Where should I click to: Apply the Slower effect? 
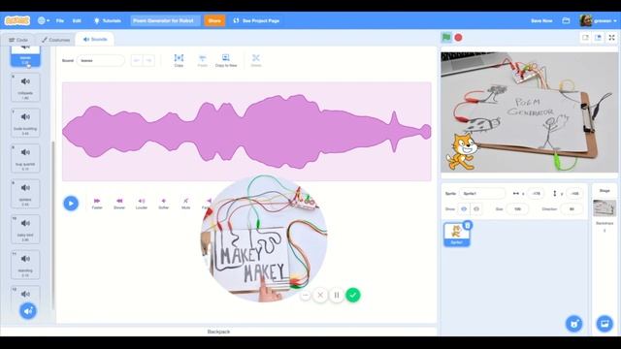(x=119, y=204)
